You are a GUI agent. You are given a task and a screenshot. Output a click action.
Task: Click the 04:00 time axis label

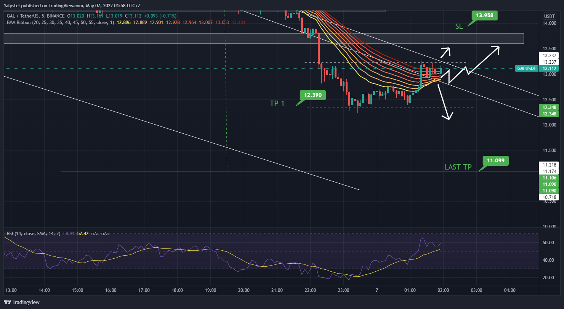510,290
